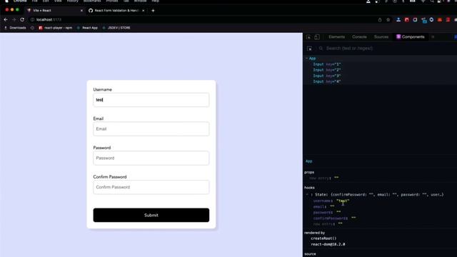Reload the localhost page
Image resolution: width=457 pixels, height=257 pixels.
coord(22,19)
